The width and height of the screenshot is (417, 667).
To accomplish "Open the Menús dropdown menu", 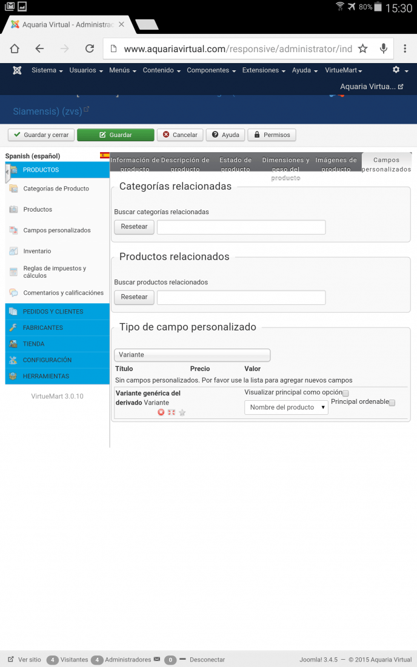I will pos(123,70).
